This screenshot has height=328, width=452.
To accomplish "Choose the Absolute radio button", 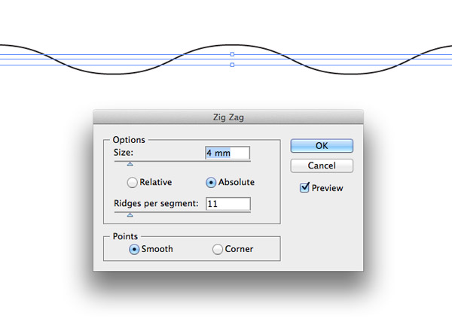I will coord(212,182).
